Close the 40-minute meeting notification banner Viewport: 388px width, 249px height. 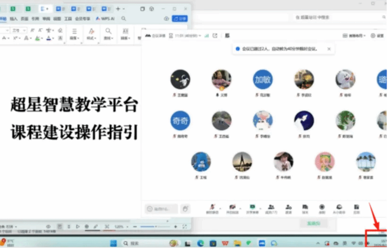[329, 49]
